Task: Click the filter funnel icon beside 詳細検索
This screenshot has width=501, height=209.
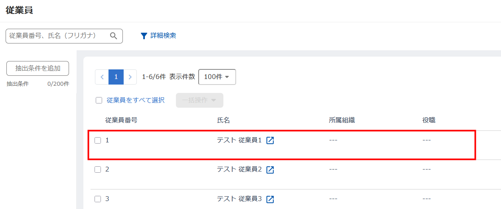Action: (x=144, y=36)
